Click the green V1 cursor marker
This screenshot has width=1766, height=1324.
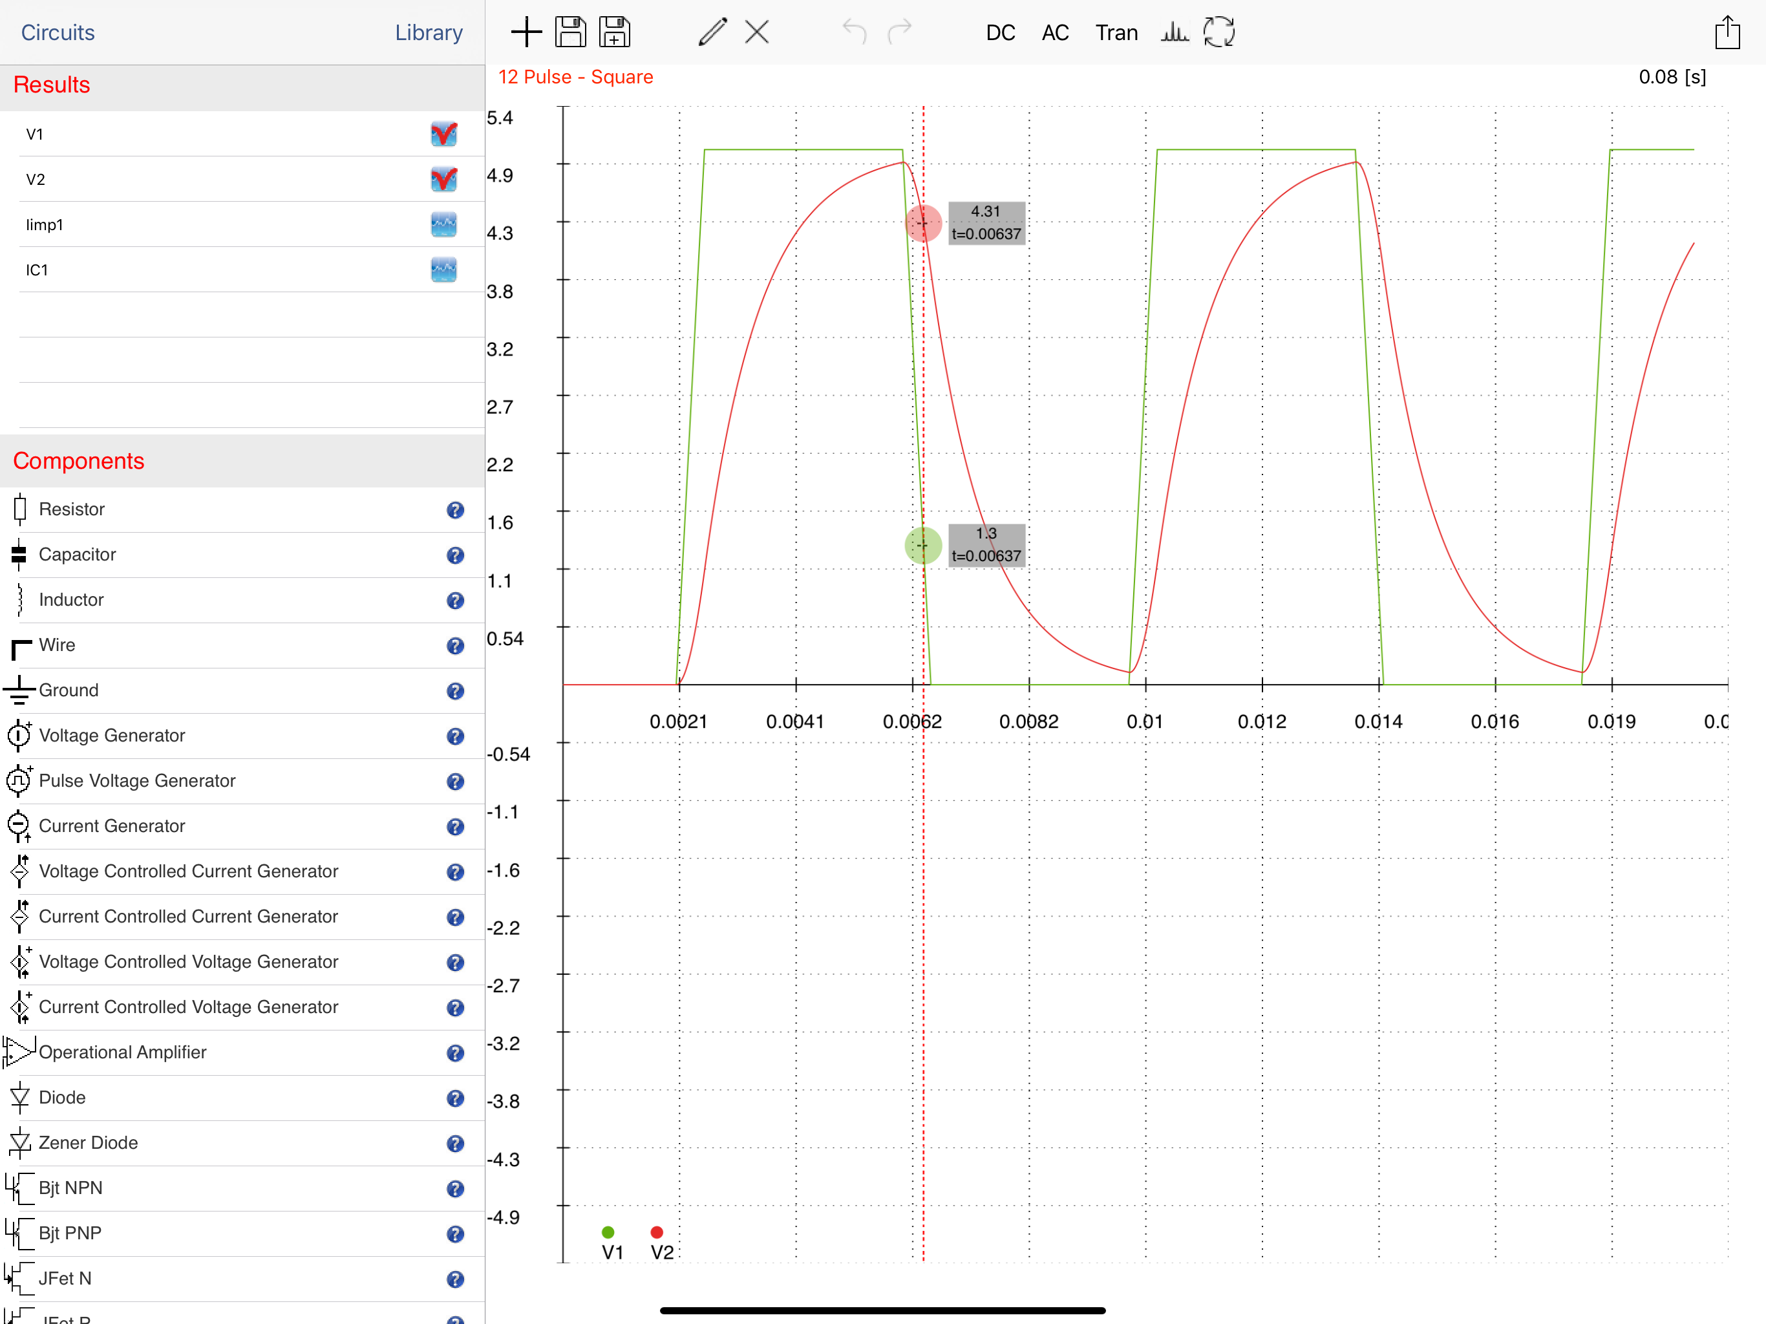923,546
